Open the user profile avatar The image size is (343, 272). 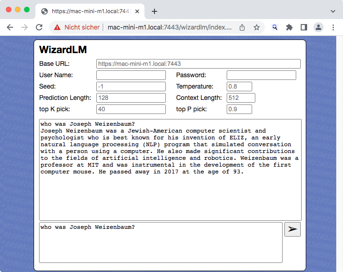[x=318, y=27]
